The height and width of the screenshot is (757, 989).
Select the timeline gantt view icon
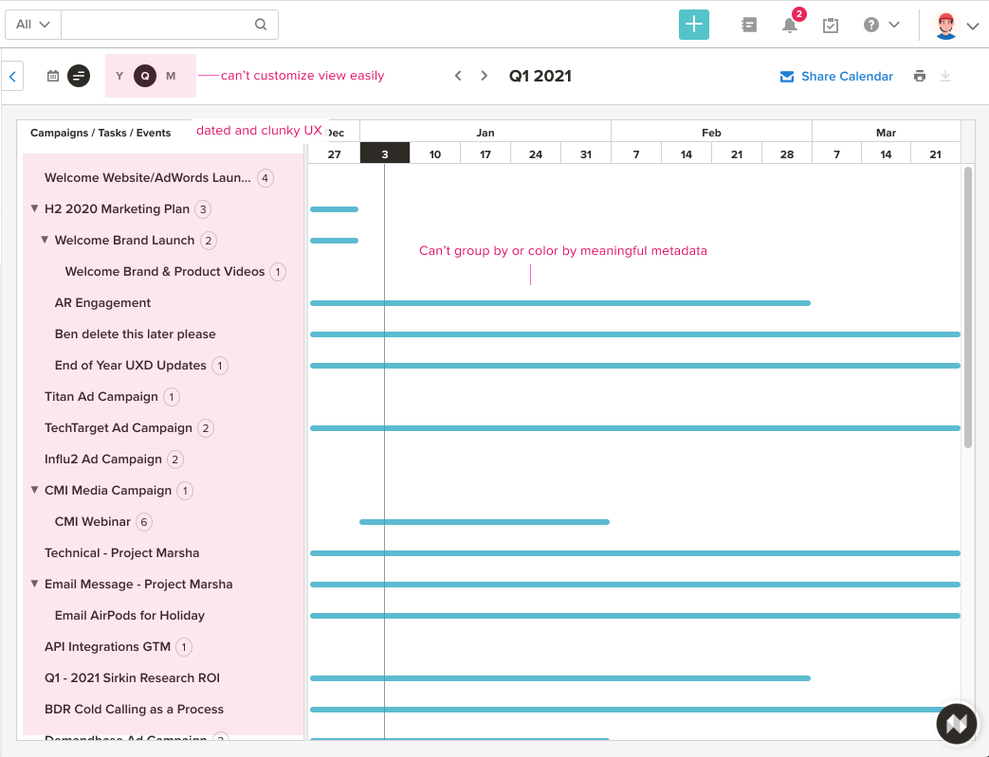[79, 76]
